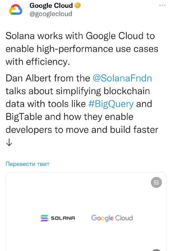Click the cut-off round button at the video bottom
This screenshot has height=251, width=172.
(156, 250)
